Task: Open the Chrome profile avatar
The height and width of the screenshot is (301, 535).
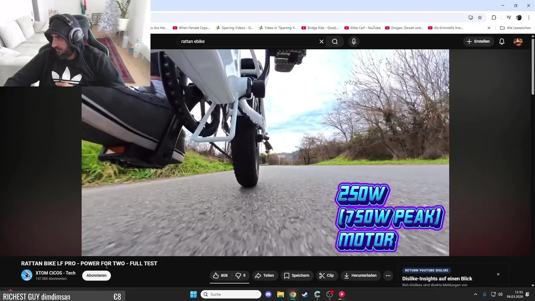Action: (x=519, y=18)
